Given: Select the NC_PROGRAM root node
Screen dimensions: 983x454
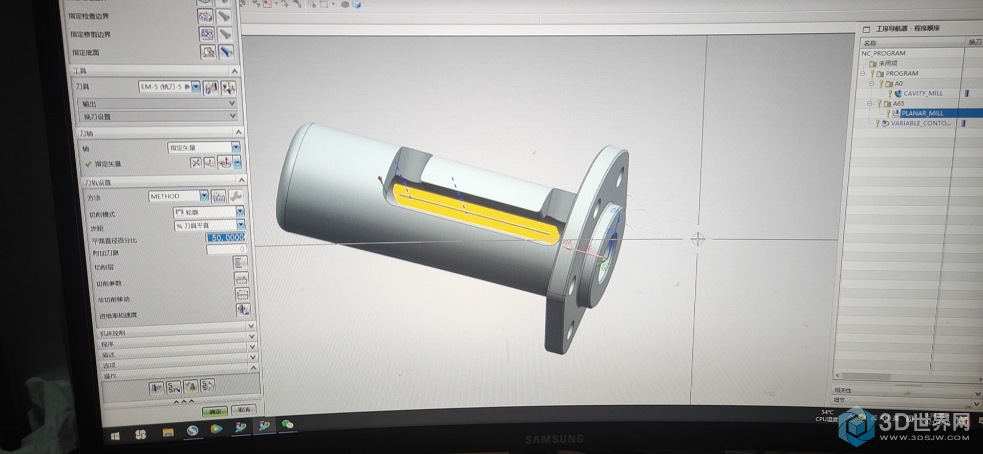Looking at the screenshot, I should [883, 53].
